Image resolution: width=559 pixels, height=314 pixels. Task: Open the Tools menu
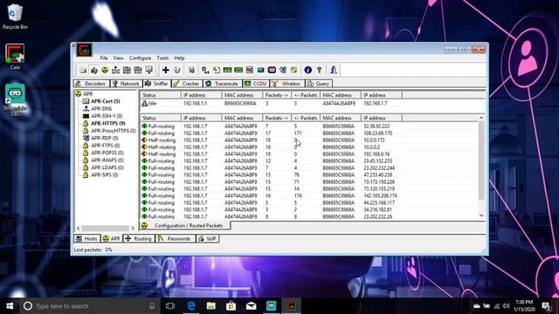[x=162, y=58]
